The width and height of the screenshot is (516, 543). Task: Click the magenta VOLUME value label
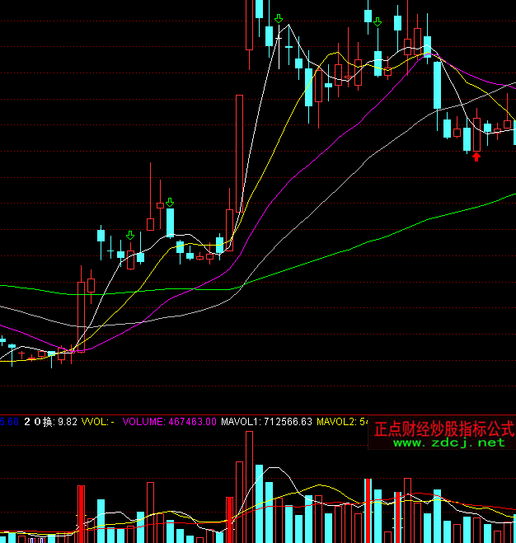tap(170, 421)
